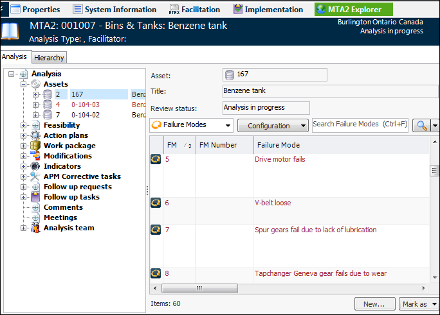Expand the Work package node
Screen dimensions: 440x315
click(x=24, y=146)
